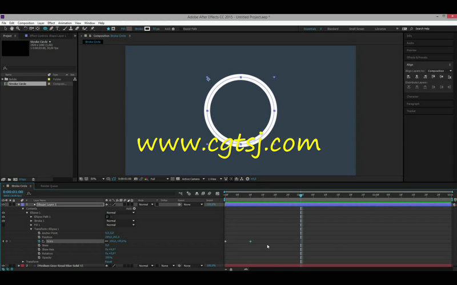Enable Position property stopwatch

click(x=39, y=237)
